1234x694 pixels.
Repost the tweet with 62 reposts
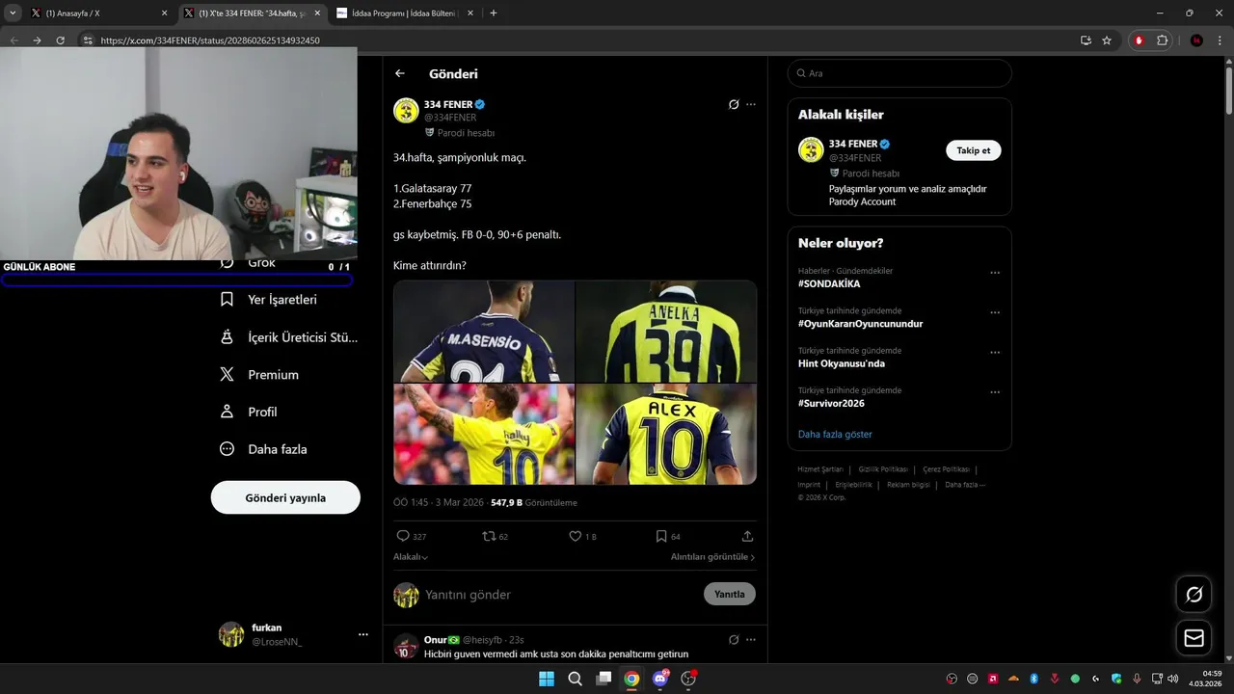pyautogui.click(x=489, y=536)
